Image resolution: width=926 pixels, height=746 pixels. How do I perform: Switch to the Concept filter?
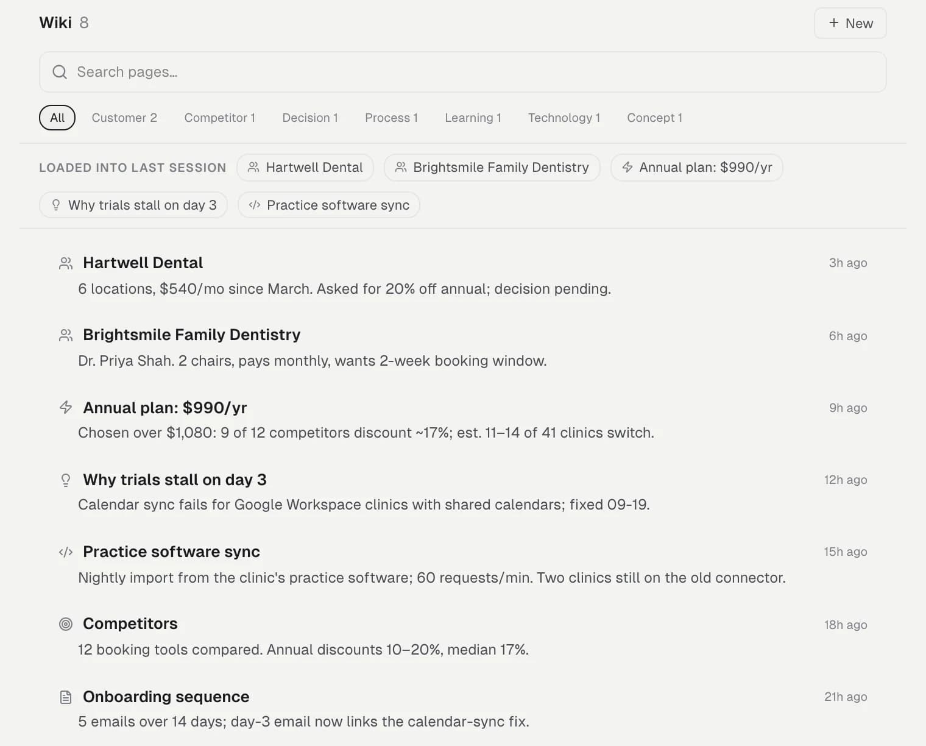pos(654,118)
